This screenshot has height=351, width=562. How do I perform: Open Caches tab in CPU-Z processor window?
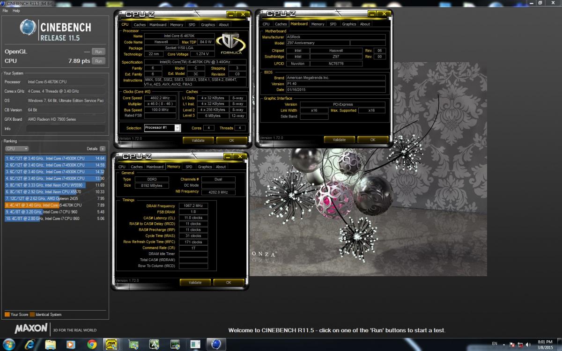click(x=140, y=25)
